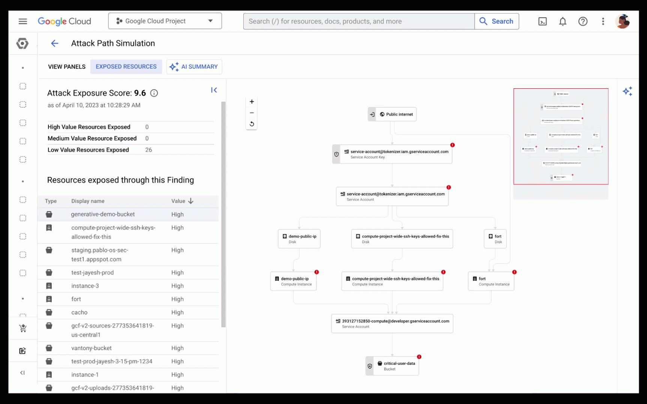Collapse the exposed resources side panel
Screen dimensions: 647x404
tap(214, 90)
